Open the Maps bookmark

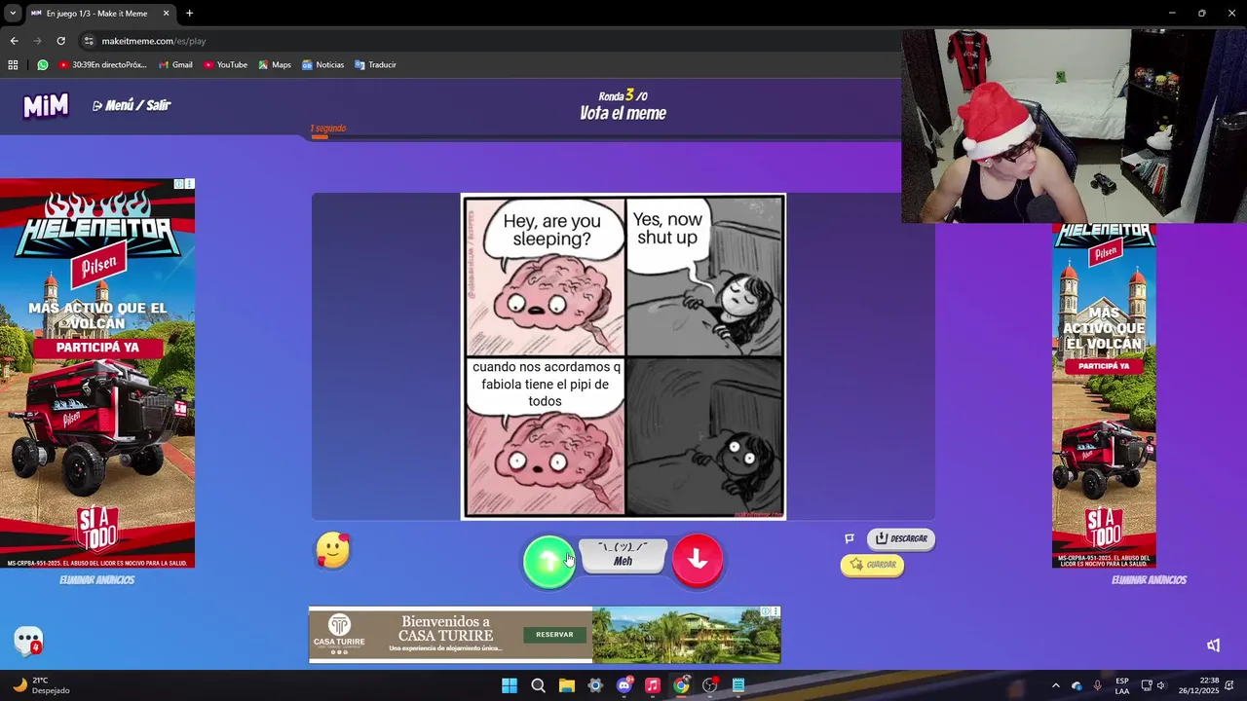coord(274,65)
